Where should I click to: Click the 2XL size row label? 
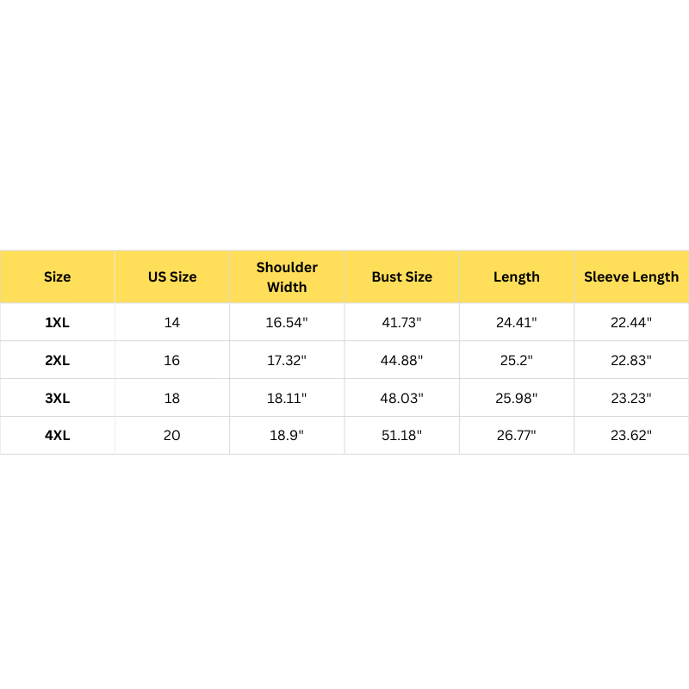pos(58,360)
